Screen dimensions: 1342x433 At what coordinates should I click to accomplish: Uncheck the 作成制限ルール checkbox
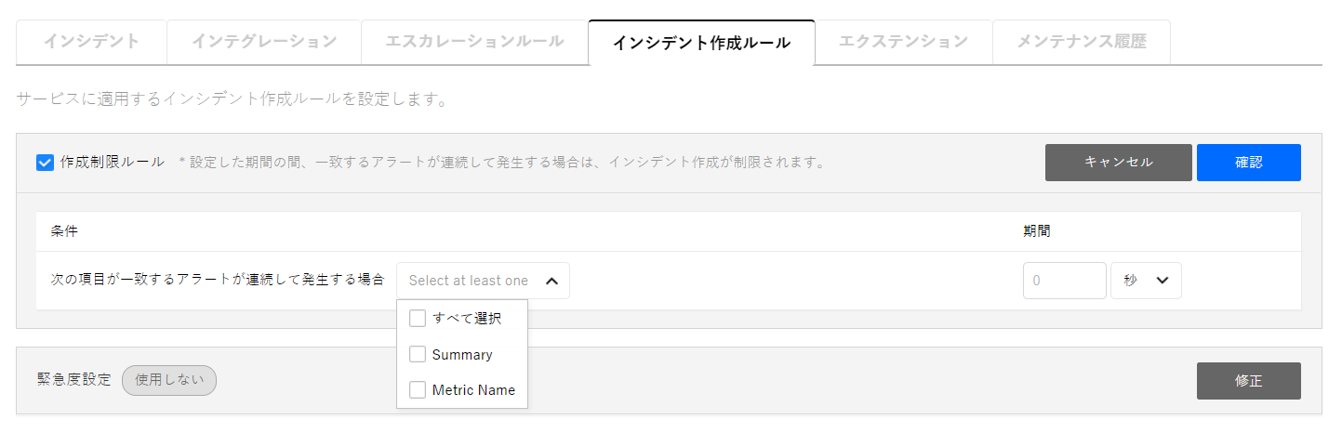(x=45, y=163)
